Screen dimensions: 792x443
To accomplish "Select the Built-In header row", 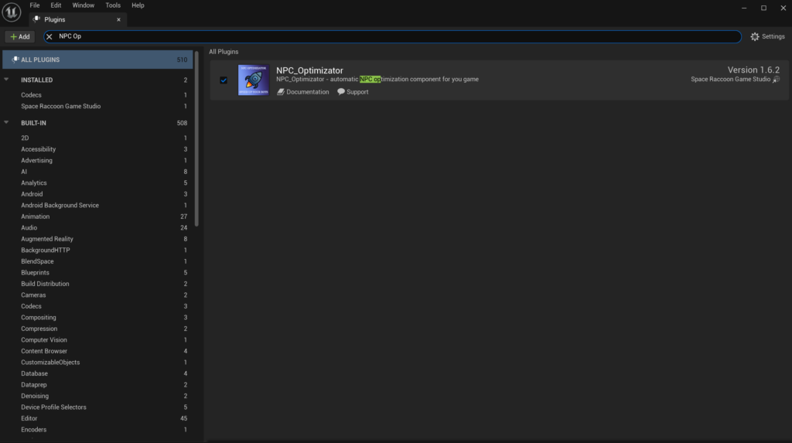I will point(97,123).
